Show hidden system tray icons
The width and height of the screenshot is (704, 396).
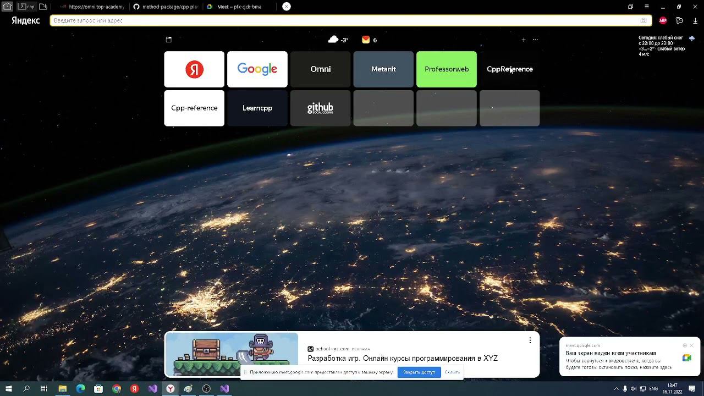[616, 389]
